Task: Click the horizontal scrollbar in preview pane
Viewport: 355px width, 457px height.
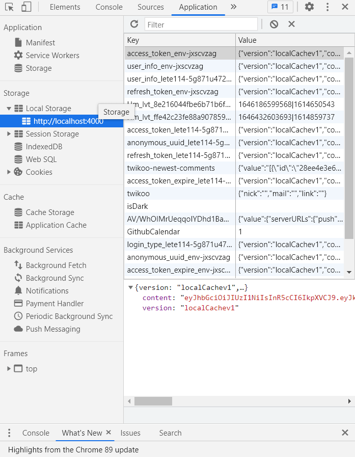Action: tap(153, 401)
